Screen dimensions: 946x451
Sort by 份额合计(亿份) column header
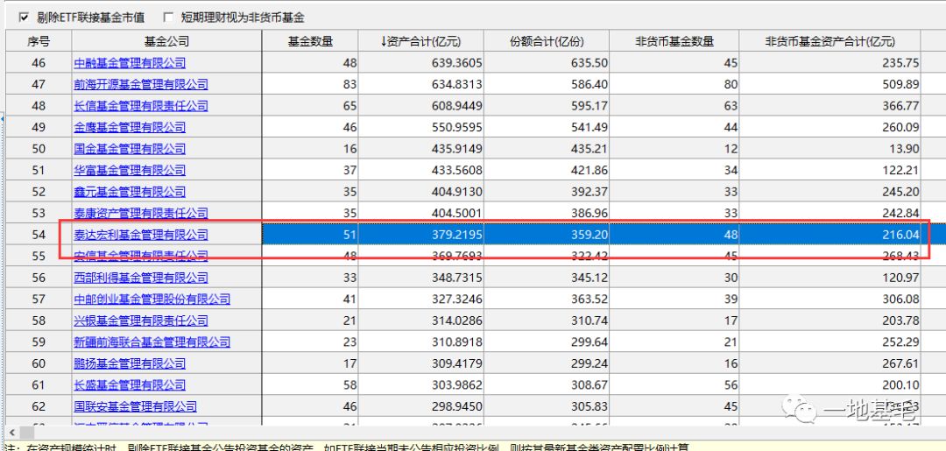(547, 42)
